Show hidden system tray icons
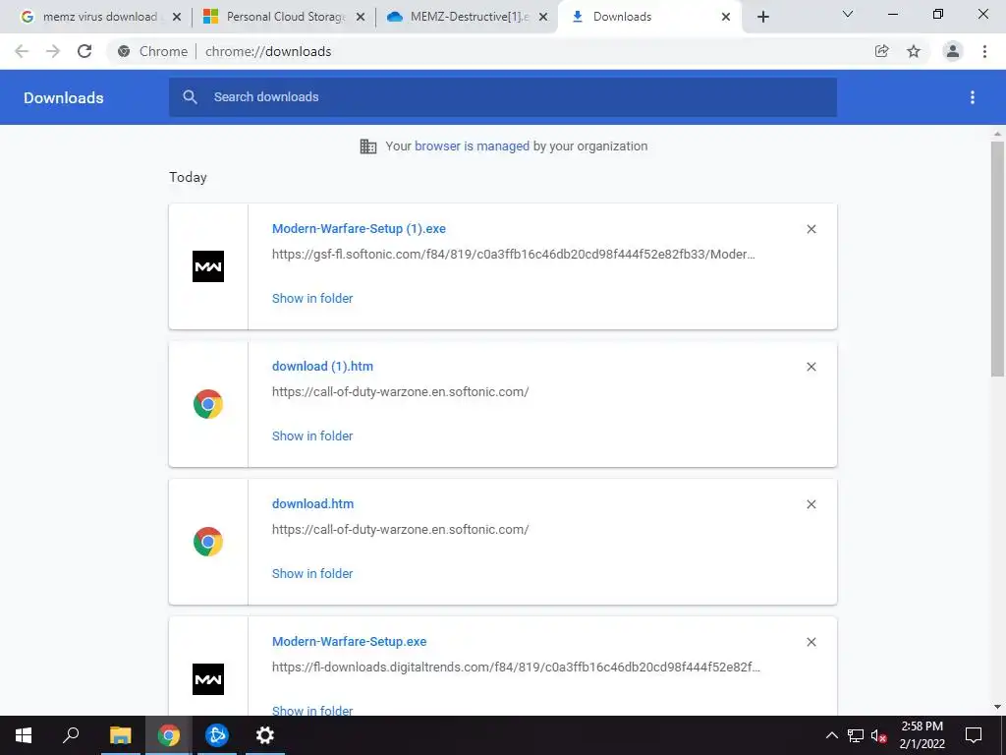Viewport: 1006px width, 755px height. coord(831,735)
